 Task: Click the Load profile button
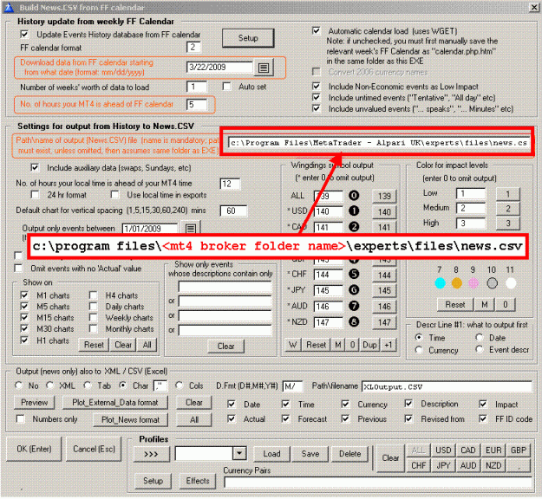pyautogui.click(x=271, y=454)
